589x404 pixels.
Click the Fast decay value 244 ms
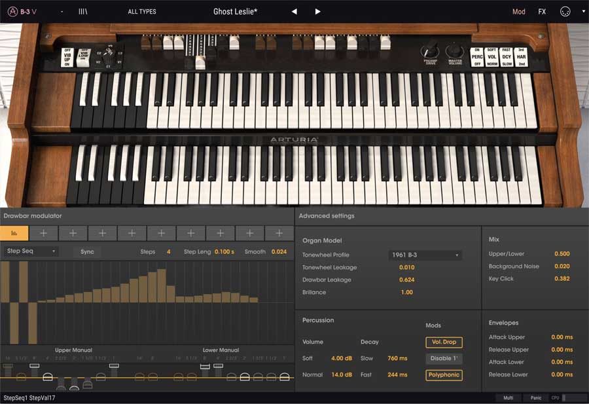(x=397, y=375)
